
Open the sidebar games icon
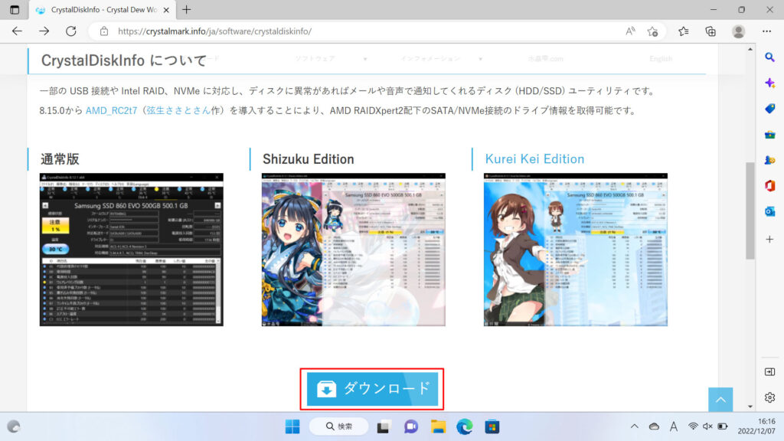pyautogui.click(x=770, y=160)
